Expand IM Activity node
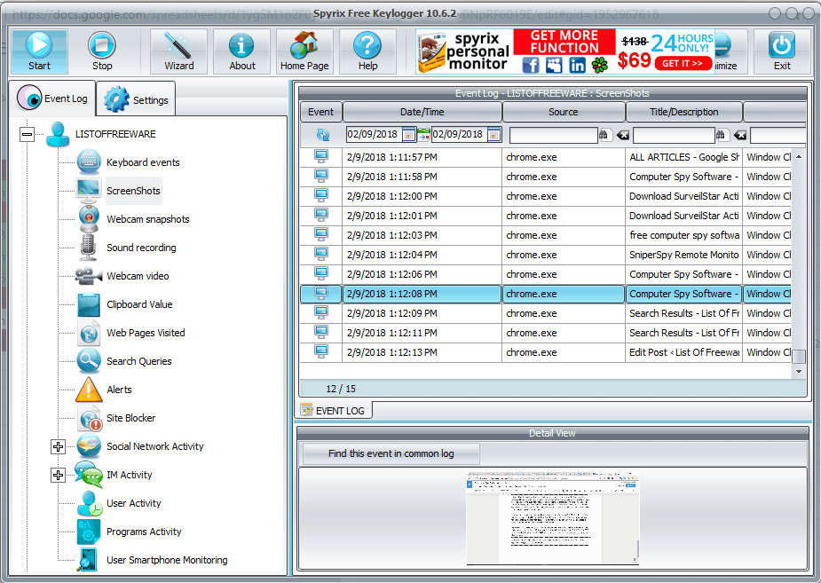The width and height of the screenshot is (821, 583). 58,475
